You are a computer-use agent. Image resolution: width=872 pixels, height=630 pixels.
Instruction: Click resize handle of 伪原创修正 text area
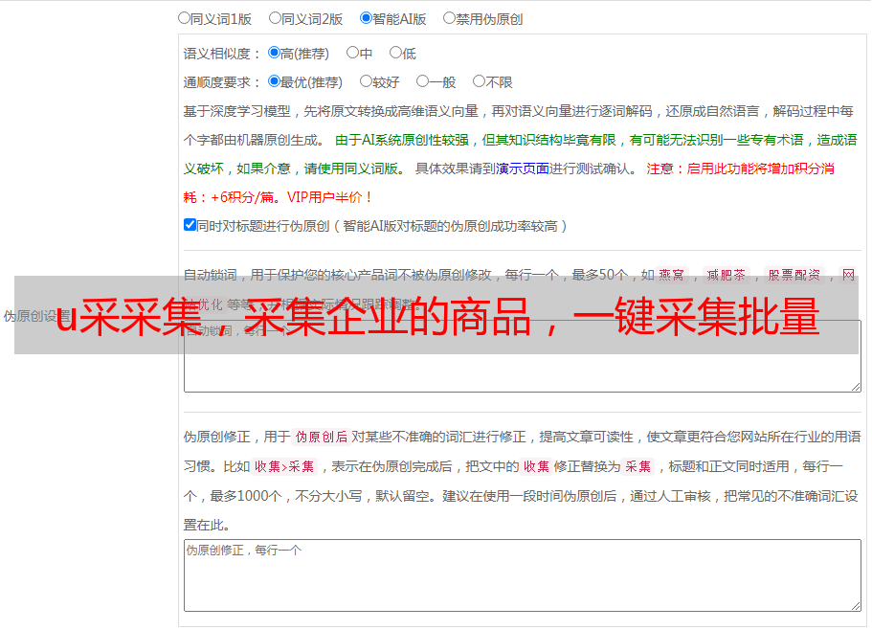click(856, 605)
